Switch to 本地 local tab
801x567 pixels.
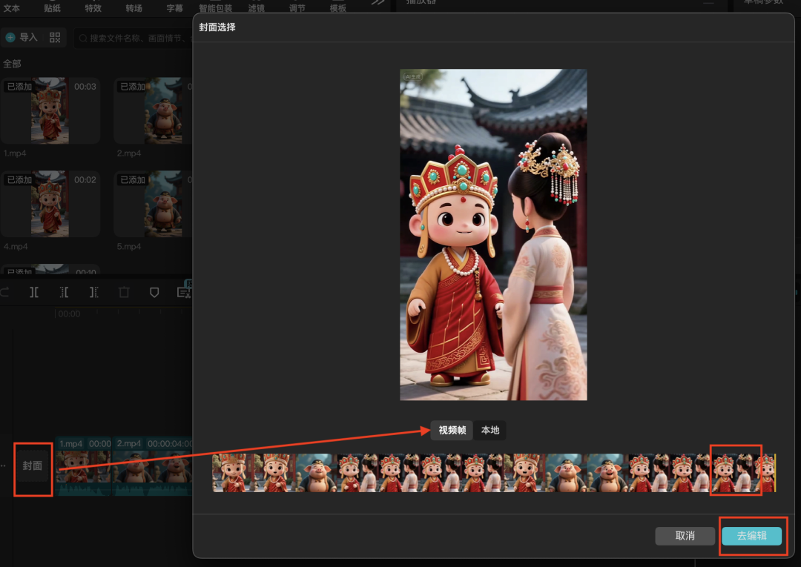(490, 431)
